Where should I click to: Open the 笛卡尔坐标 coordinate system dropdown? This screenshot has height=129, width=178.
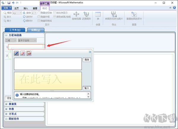pyautogui.click(x=27, y=40)
